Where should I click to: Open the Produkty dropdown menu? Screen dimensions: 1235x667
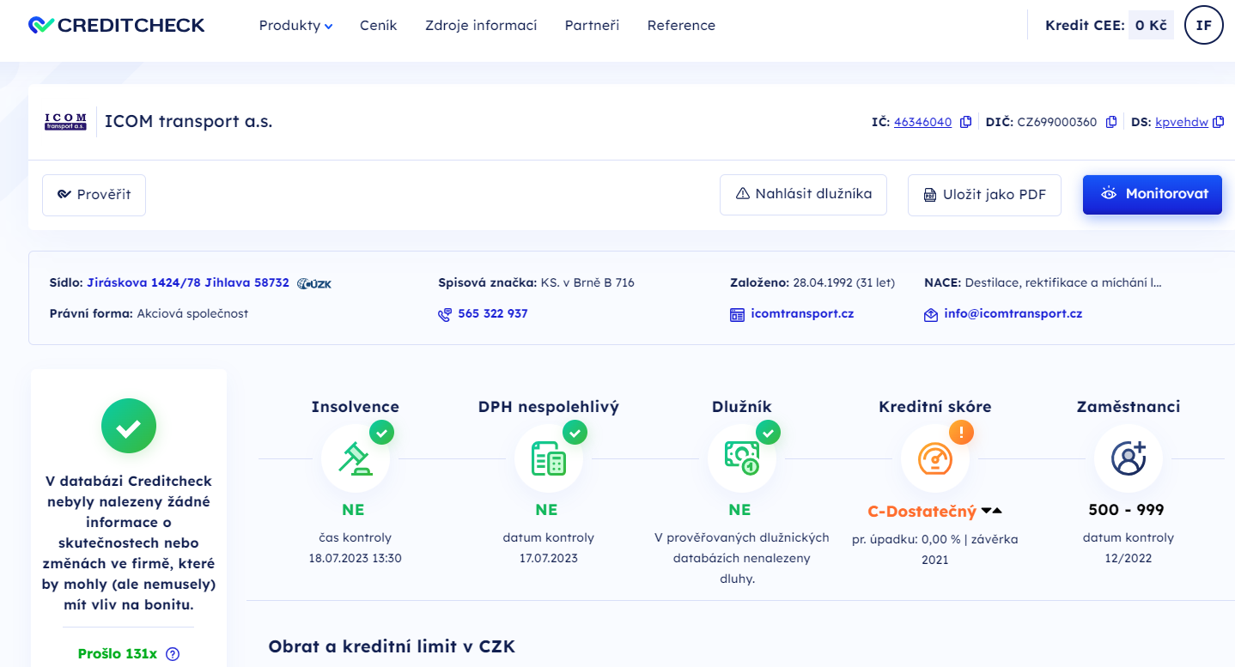point(295,26)
